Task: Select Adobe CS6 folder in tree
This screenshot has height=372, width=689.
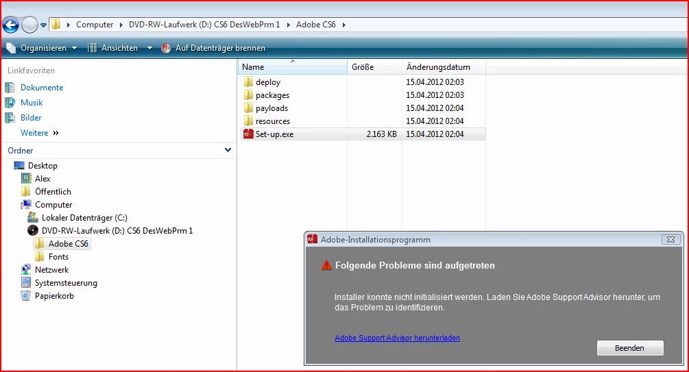Action: click(68, 243)
